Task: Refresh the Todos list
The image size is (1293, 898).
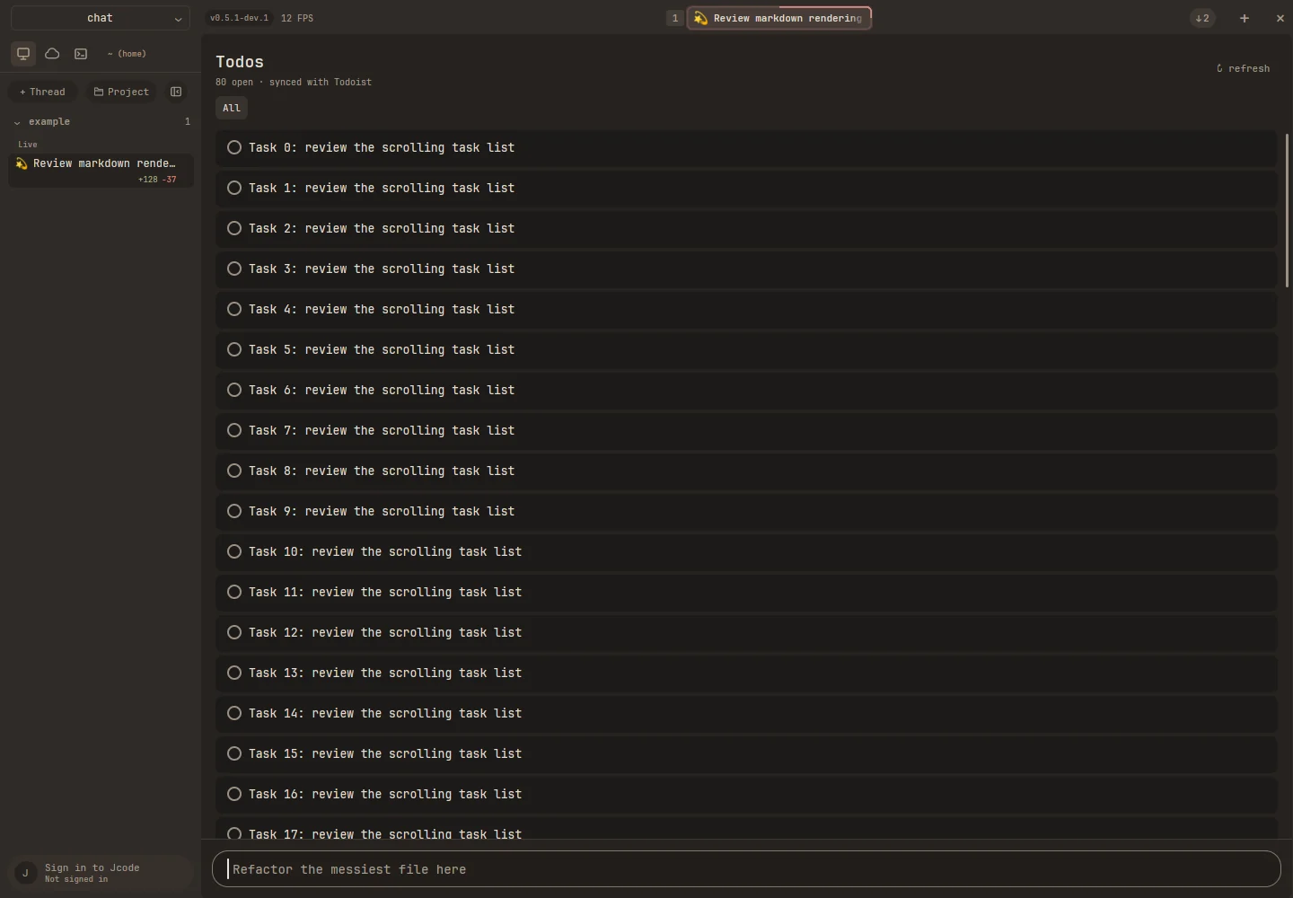Action: 1244,68
